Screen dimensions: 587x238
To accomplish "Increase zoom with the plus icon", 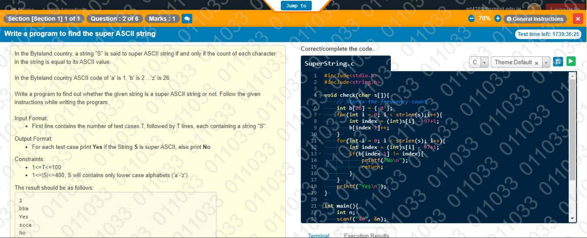I will (x=497, y=19).
